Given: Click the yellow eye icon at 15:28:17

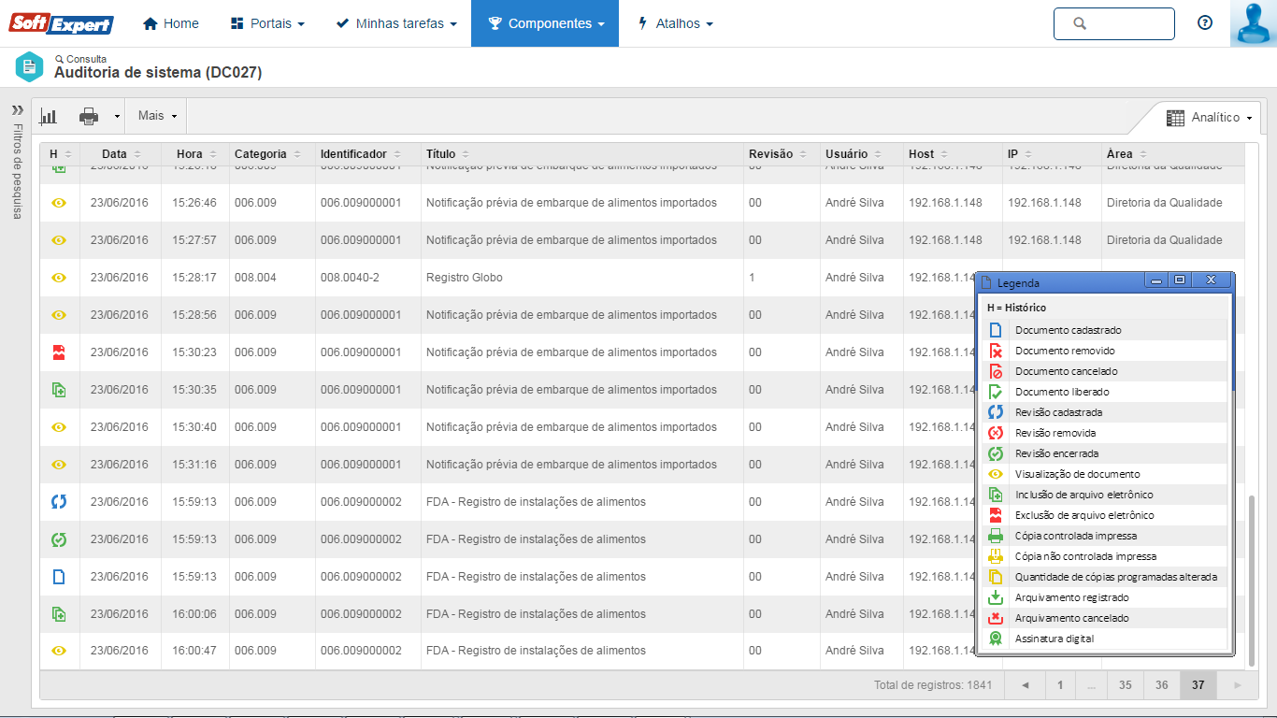Looking at the screenshot, I should (x=59, y=278).
